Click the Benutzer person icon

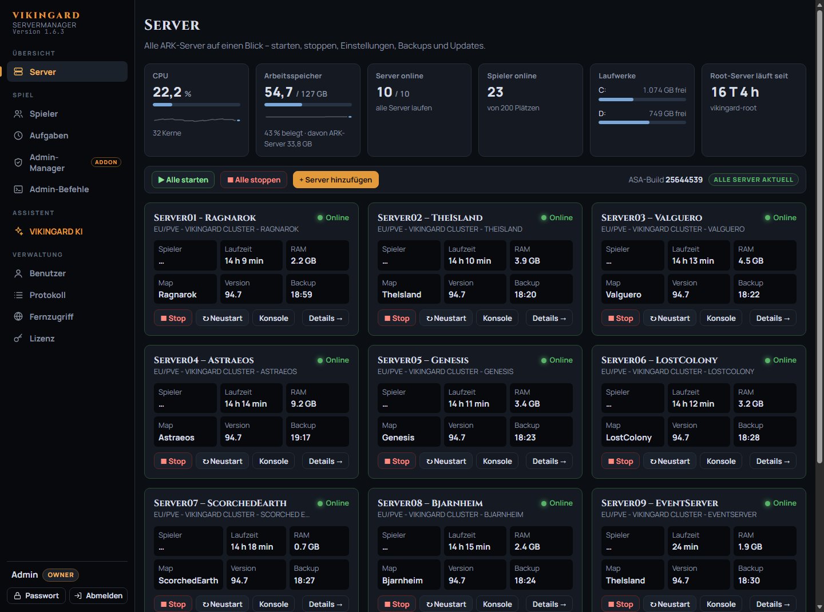click(18, 273)
